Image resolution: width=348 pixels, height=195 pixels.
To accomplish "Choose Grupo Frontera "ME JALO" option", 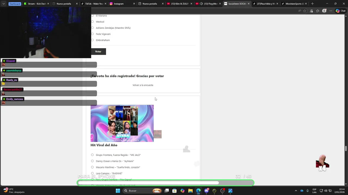I will [92, 155].
